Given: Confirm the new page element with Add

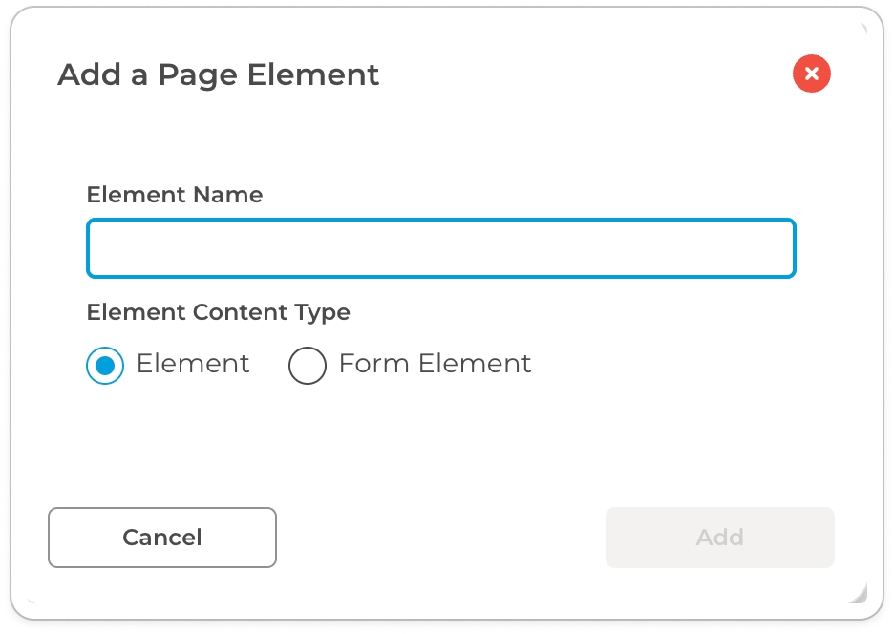Looking at the screenshot, I should [x=719, y=538].
